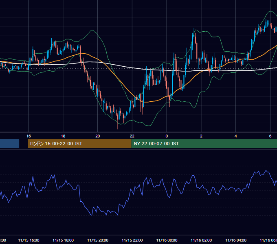Select the NY 22:00-07:00 JST session bar
The width and height of the screenshot is (277, 244).
(x=204, y=144)
